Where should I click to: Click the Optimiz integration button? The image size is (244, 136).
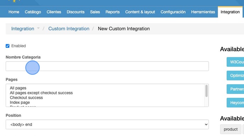click(x=235, y=76)
